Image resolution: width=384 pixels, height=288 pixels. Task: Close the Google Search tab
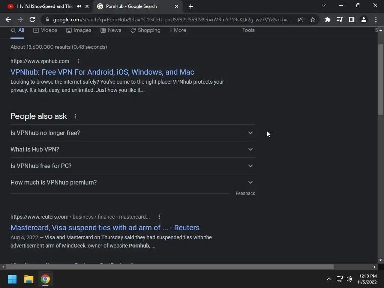(177, 6)
